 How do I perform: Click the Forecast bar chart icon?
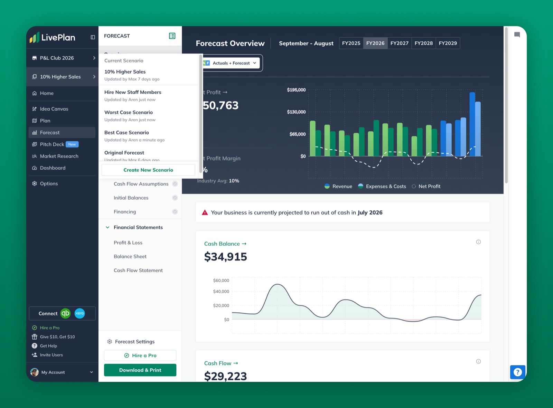point(35,132)
